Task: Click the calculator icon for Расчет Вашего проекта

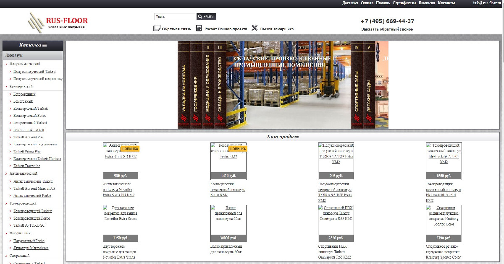Action: pos(199,28)
